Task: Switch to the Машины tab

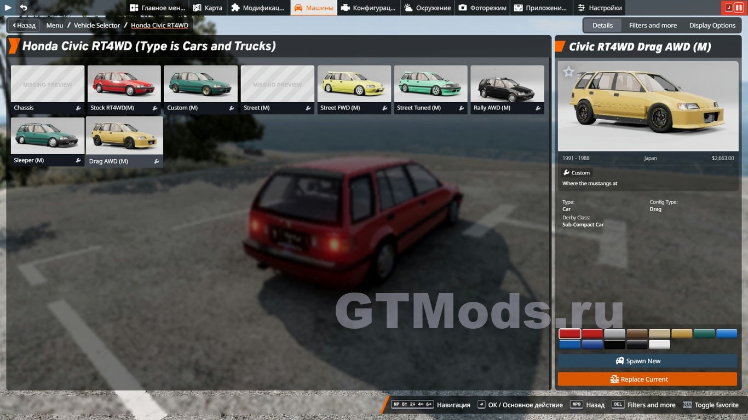Action: (314, 8)
